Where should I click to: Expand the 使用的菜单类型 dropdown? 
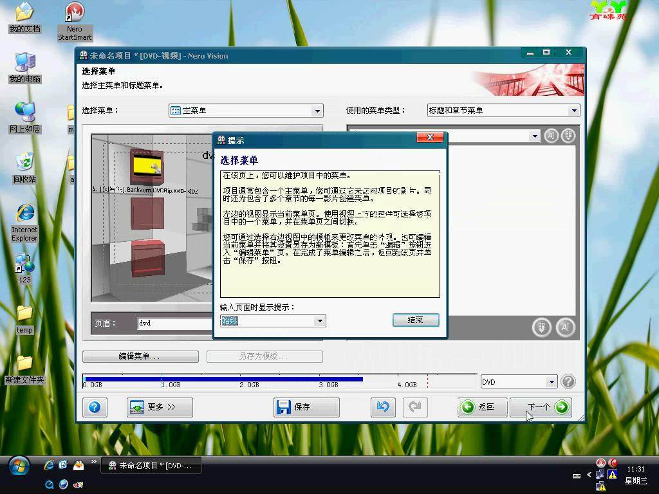pos(574,111)
